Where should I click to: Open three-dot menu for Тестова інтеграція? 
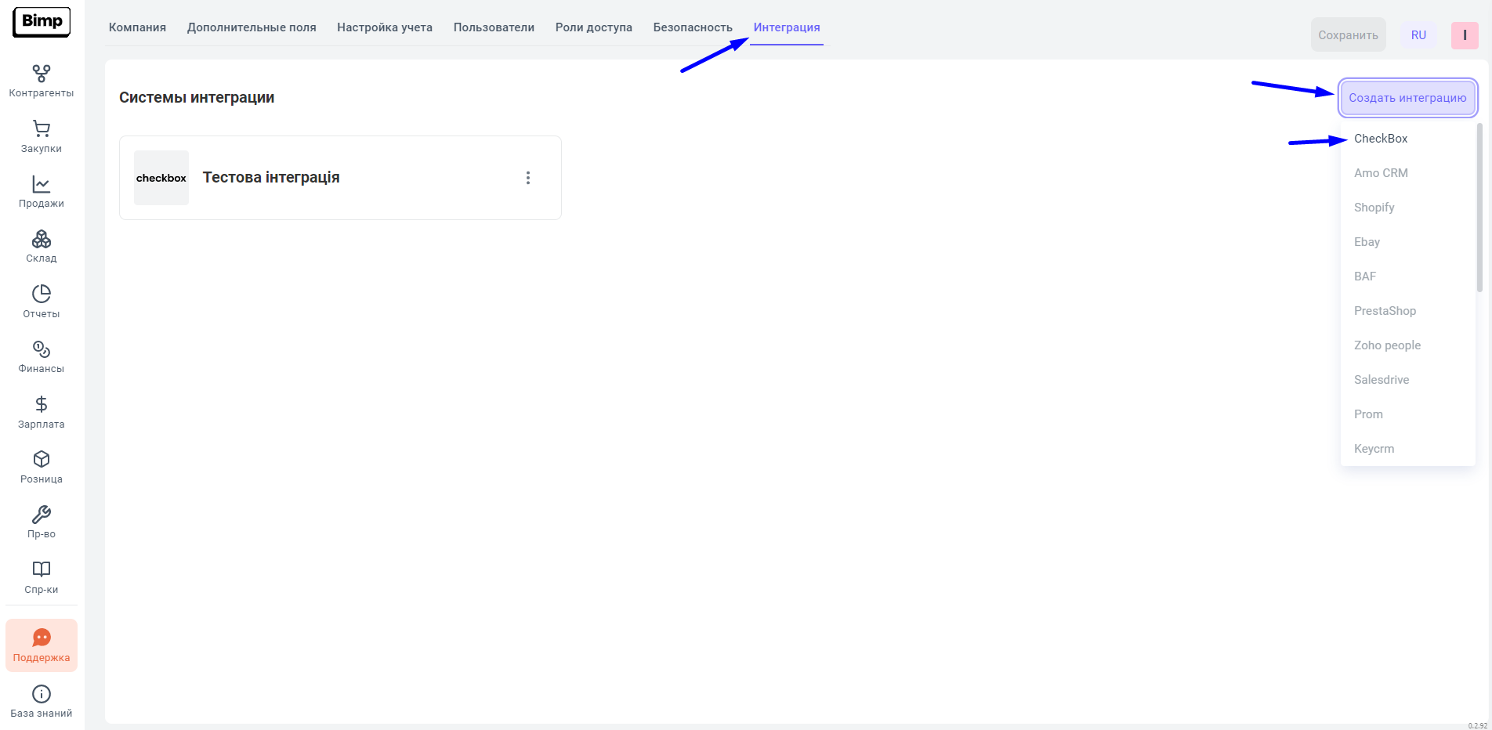tap(528, 178)
